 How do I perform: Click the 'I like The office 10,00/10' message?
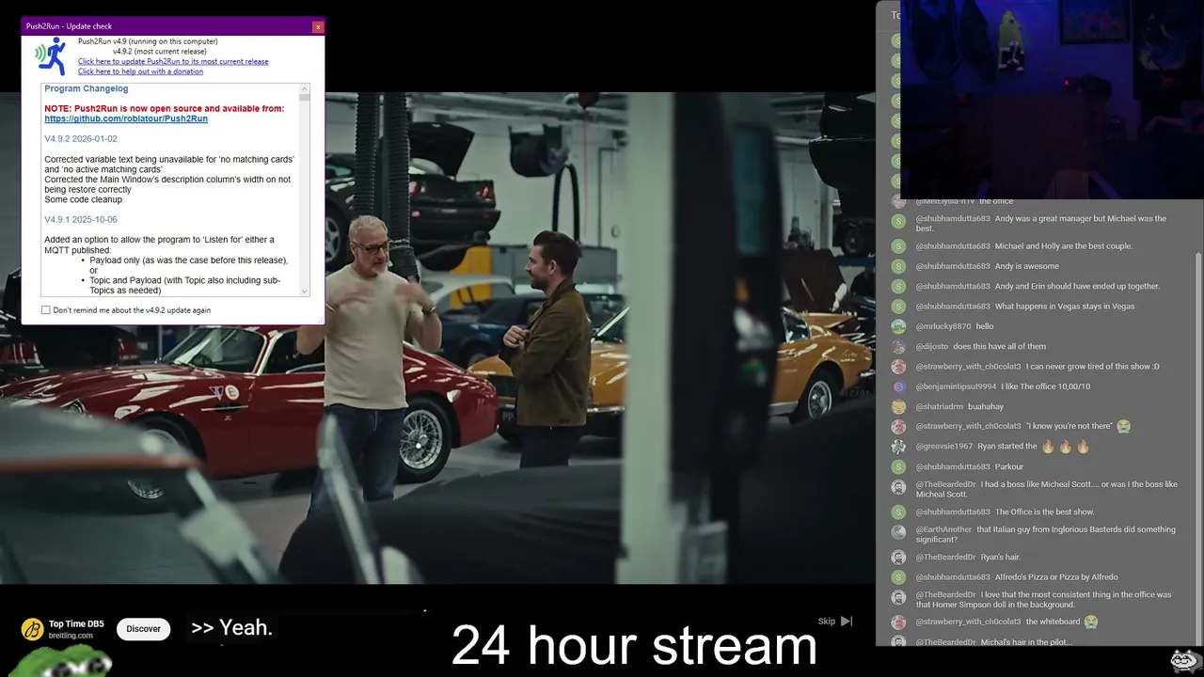pos(1045,386)
